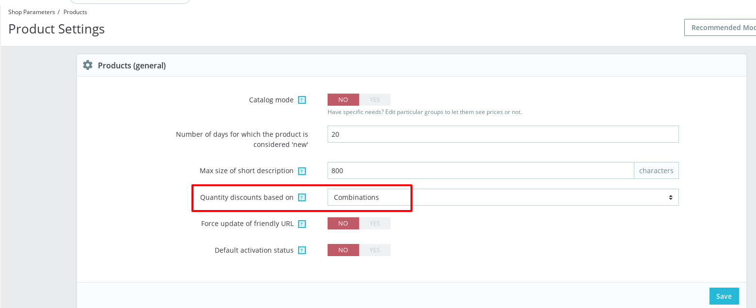This screenshot has height=308, width=756.
Task: Click the 'Force update of friendly URL' label
Action: pos(247,224)
